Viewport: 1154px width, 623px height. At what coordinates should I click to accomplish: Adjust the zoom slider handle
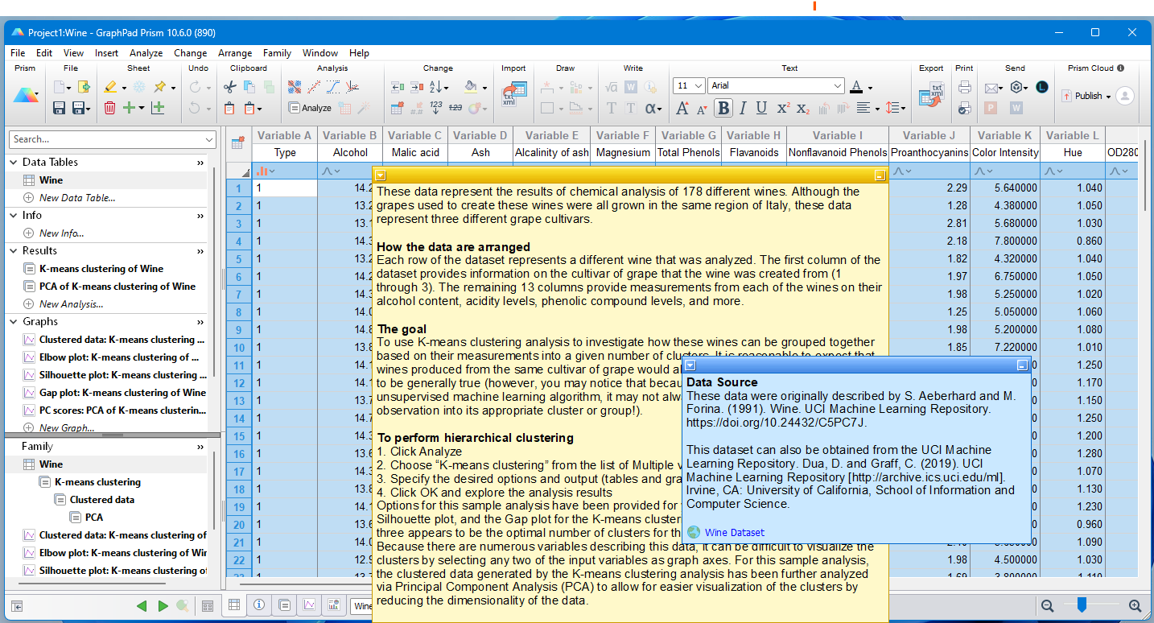(1082, 604)
